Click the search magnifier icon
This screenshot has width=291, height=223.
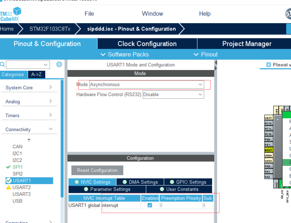[2, 64]
